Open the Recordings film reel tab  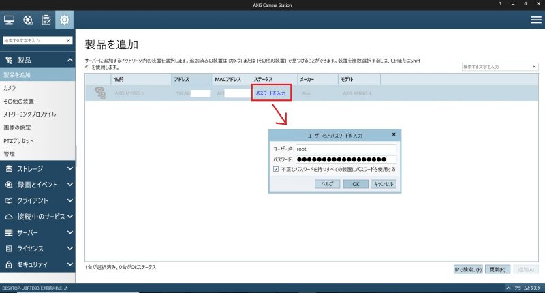click(x=28, y=20)
